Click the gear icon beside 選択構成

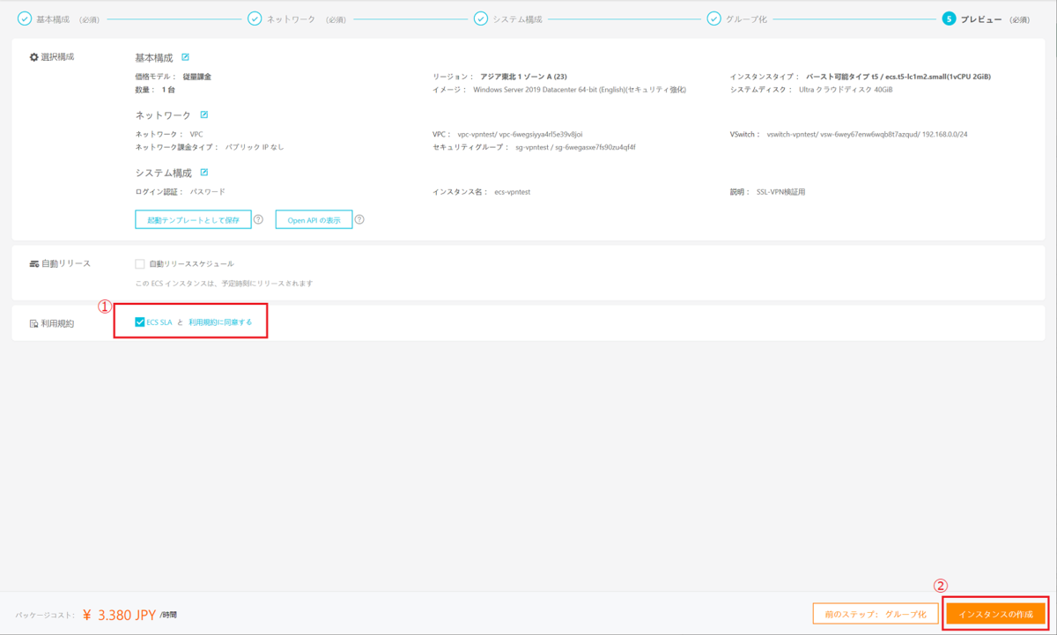(34, 57)
